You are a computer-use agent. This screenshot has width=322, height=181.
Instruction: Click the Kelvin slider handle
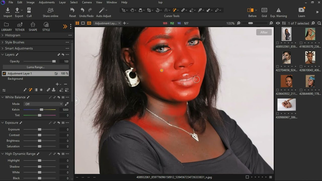coord(41,110)
